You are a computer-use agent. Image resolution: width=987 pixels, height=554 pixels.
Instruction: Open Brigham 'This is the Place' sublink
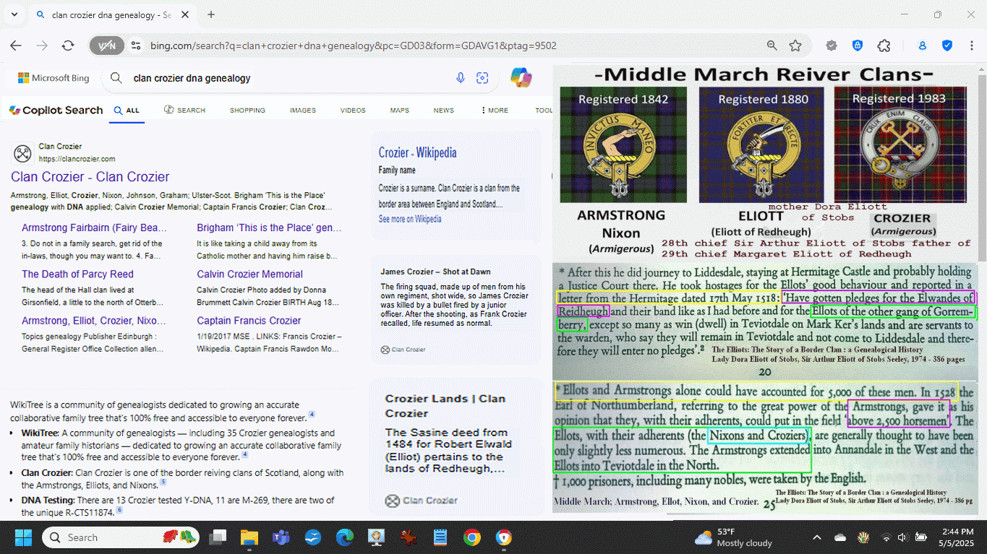pyautogui.click(x=269, y=228)
